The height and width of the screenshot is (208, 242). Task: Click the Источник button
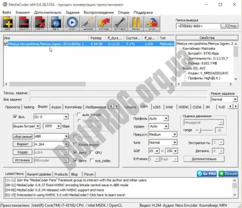tap(22, 160)
